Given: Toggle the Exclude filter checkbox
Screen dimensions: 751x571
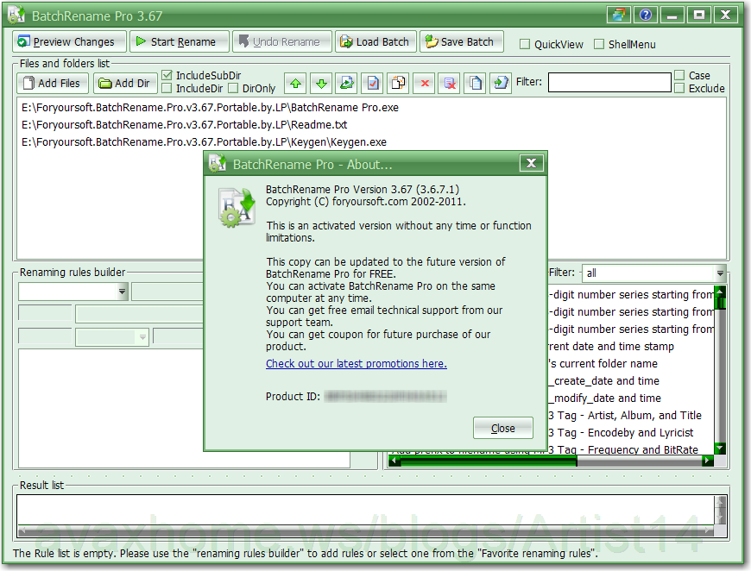Looking at the screenshot, I should click(x=679, y=88).
